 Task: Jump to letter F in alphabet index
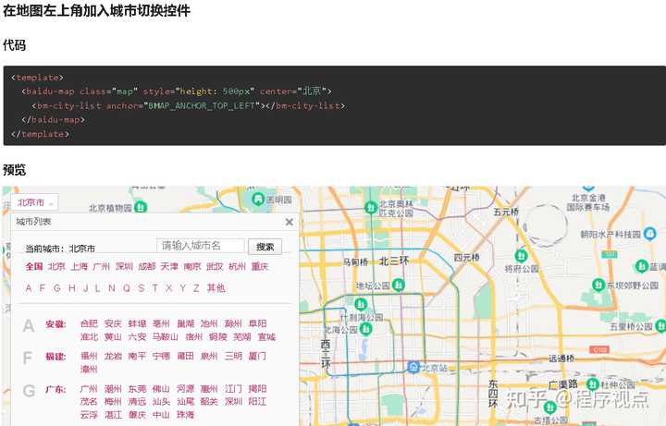(42, 288)
